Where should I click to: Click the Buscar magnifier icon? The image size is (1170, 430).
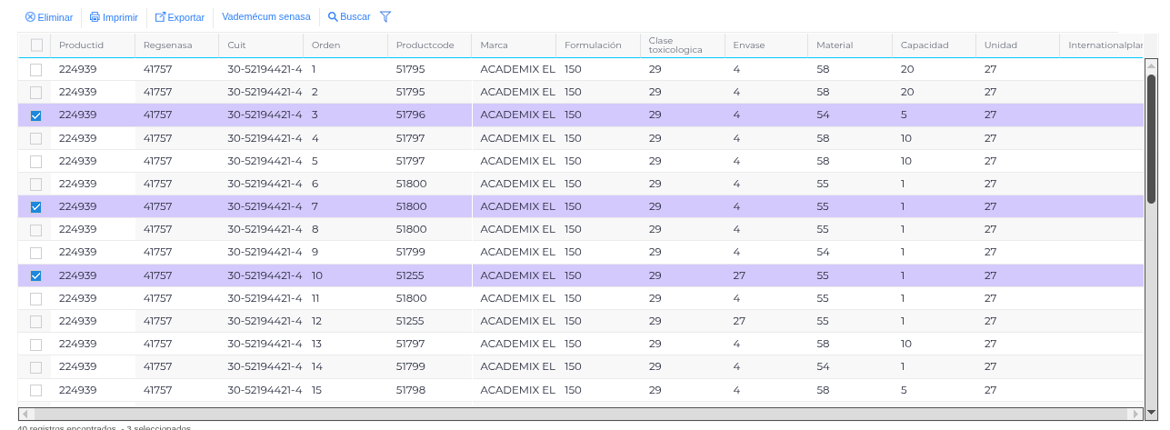coord(333,17)
